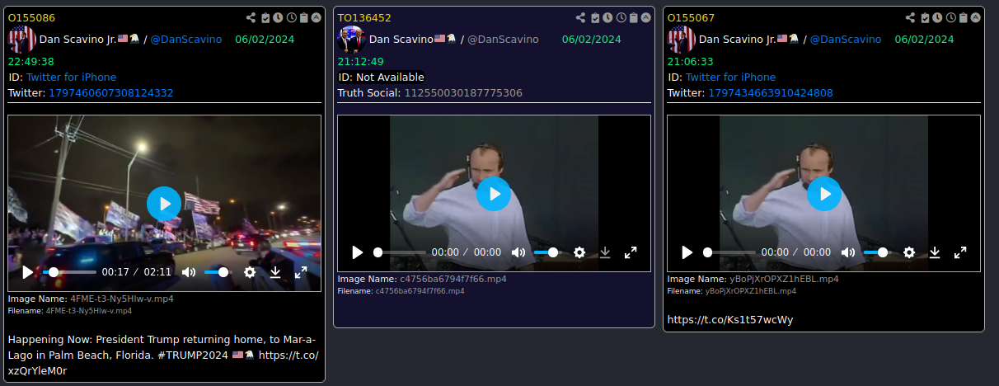Open @DanScavino handle on card O155086
999x386 pixels.
tap(186, 40)
